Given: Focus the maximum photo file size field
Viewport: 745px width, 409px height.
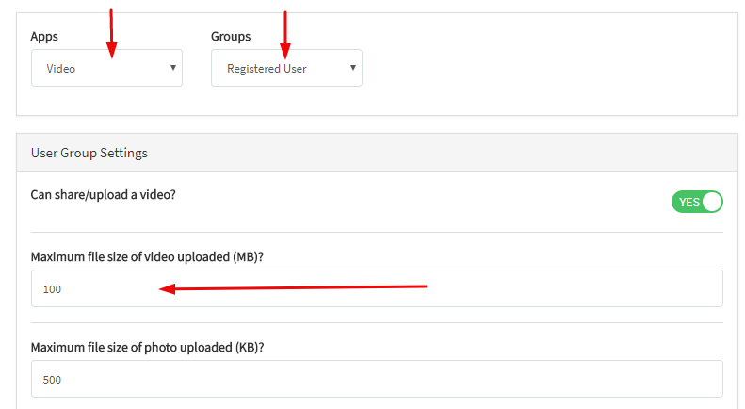Looking at the screenshot, I should 377,379.
